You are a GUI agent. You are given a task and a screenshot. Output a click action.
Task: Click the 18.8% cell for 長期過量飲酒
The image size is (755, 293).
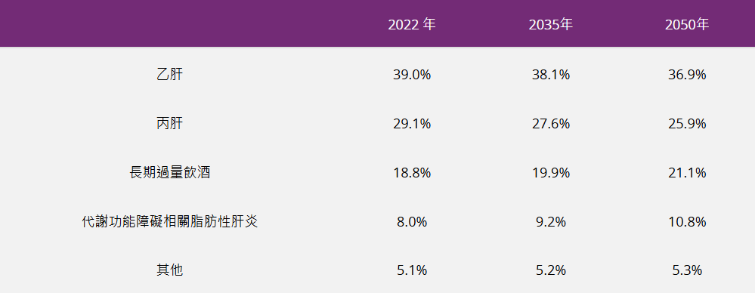tap(412, 173)
